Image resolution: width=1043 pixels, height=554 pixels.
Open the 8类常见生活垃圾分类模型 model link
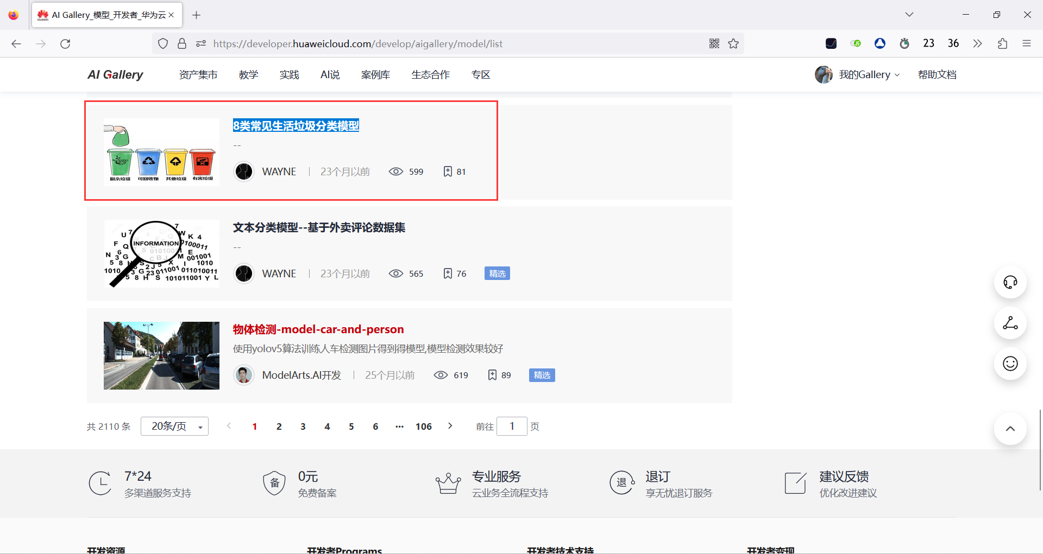pyautogui.click(x=296, y=125)
